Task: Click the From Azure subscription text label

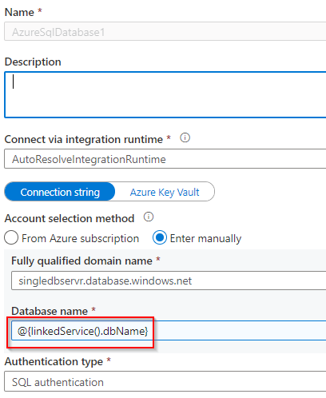Action: [81, 238]
